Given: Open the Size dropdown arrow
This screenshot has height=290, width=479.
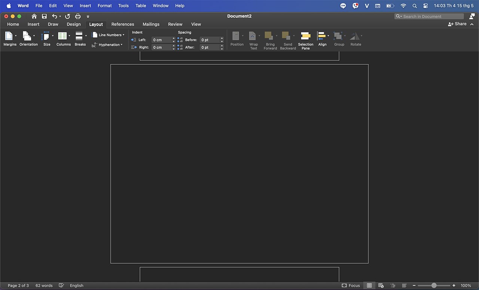Looking at the screenshot, I should coord(52,36).
